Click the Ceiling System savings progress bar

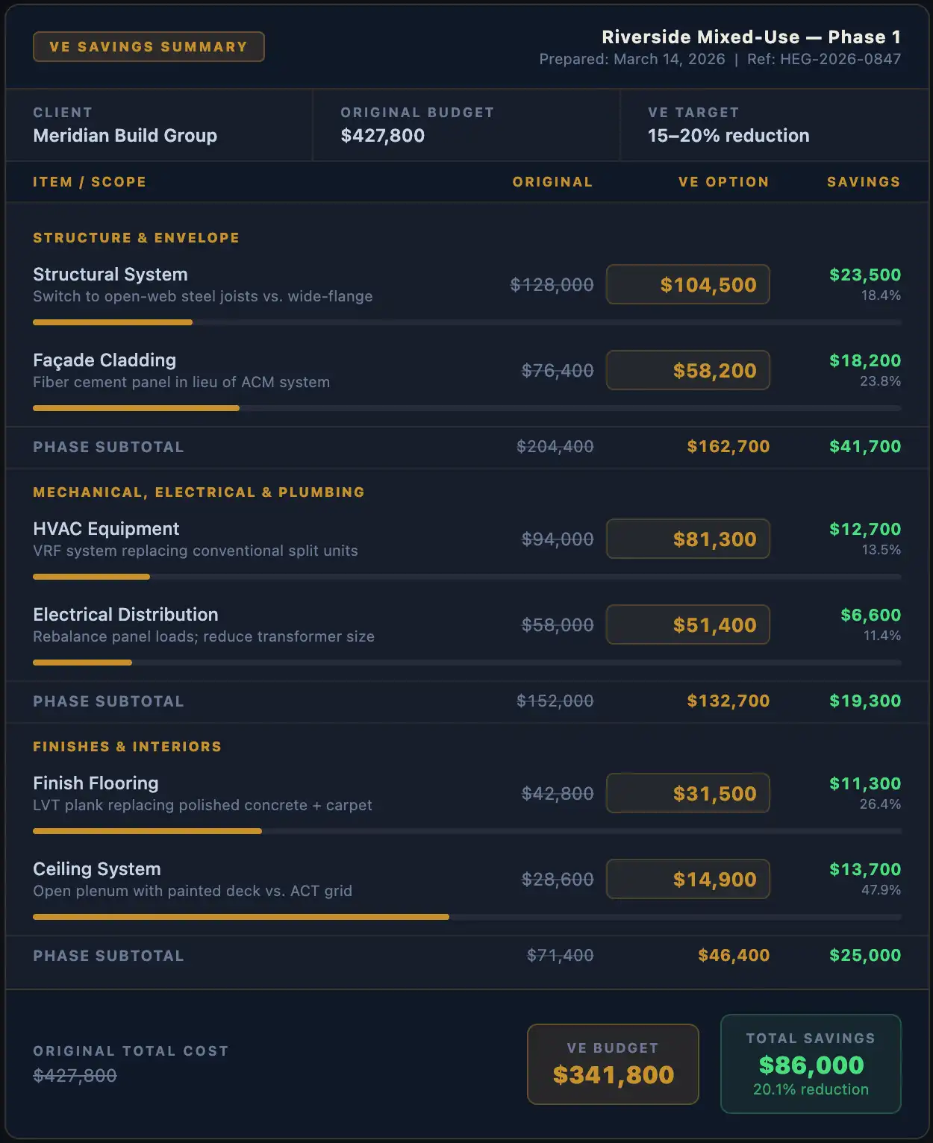(x=466, y=917)
